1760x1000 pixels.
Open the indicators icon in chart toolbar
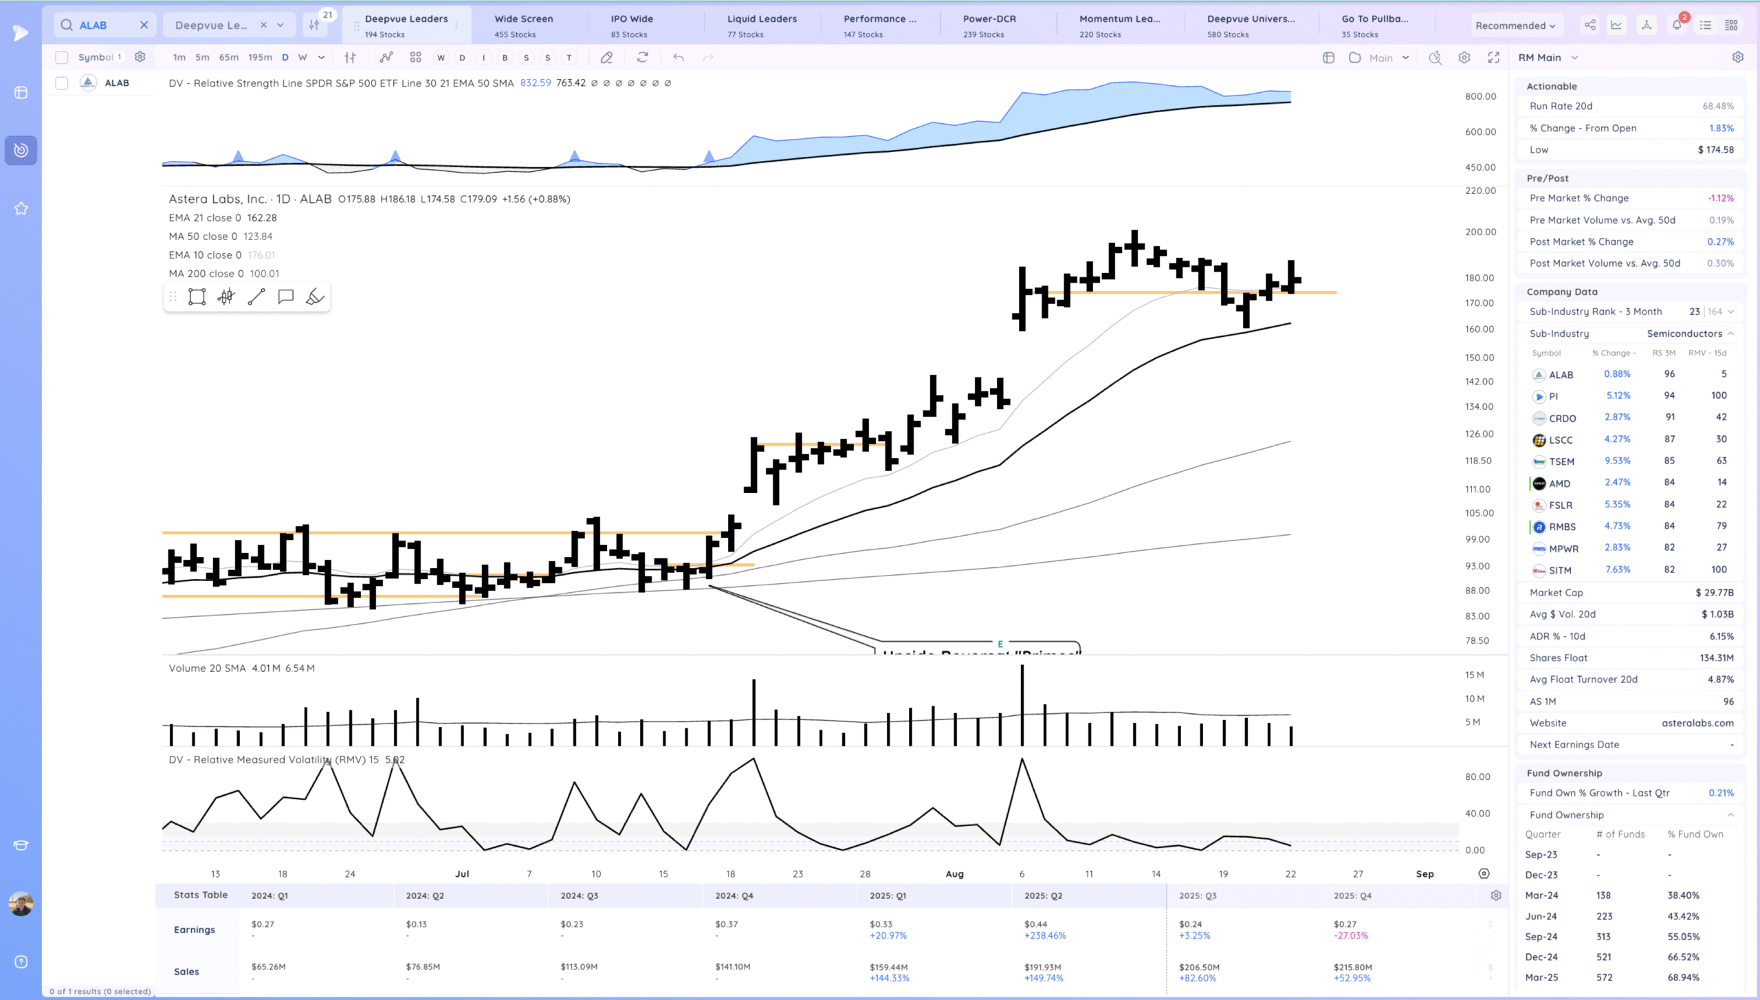(386, 58)
